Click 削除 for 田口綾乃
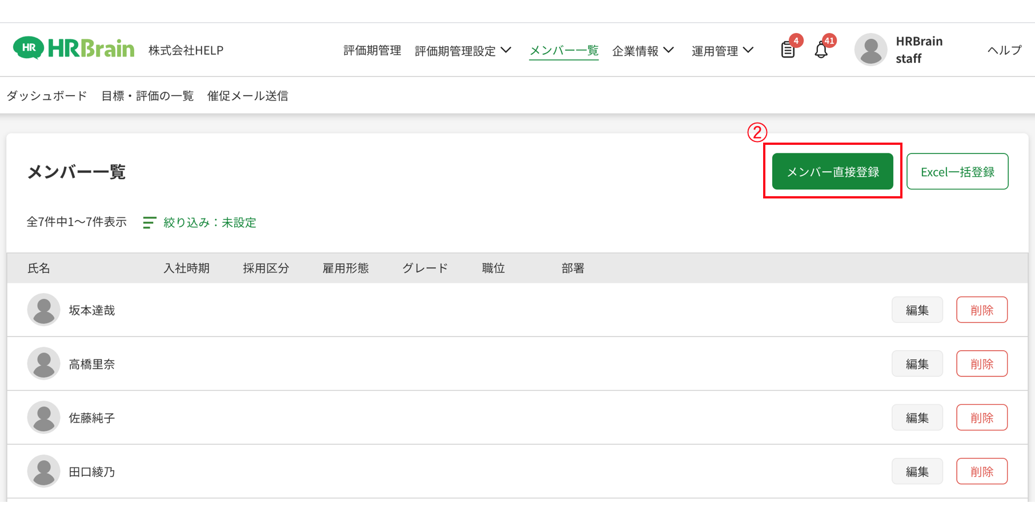 pos(982,471)
